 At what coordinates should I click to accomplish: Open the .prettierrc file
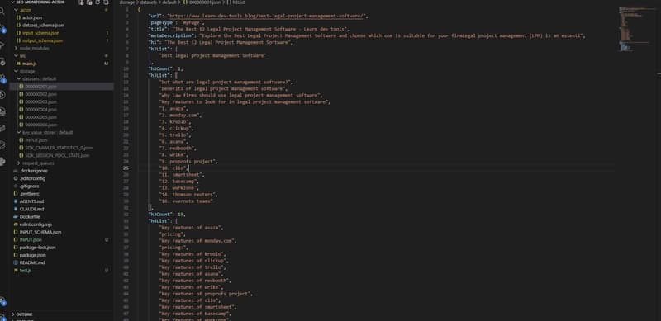point(30,194)
